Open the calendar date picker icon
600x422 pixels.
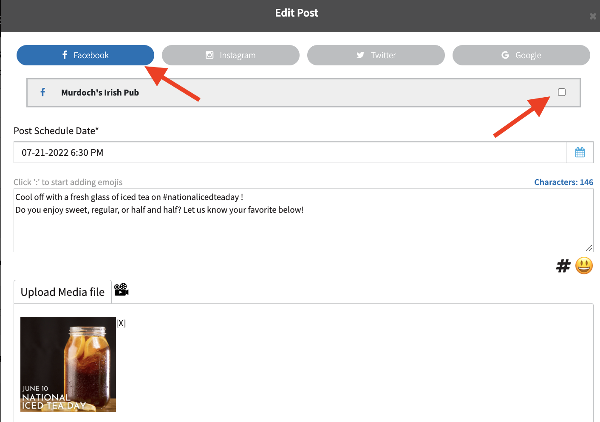click(x=580, y=152)
